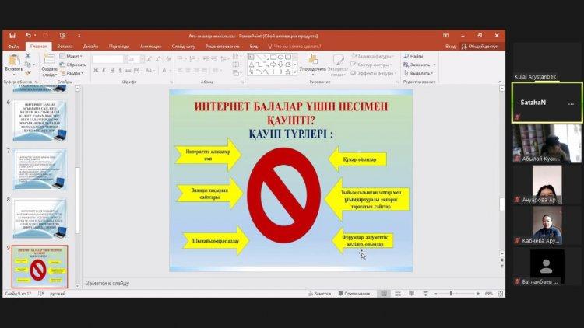Click the Save icon in quick access toolbar
This screenshot has height=328, width=584.
[12, 35]
